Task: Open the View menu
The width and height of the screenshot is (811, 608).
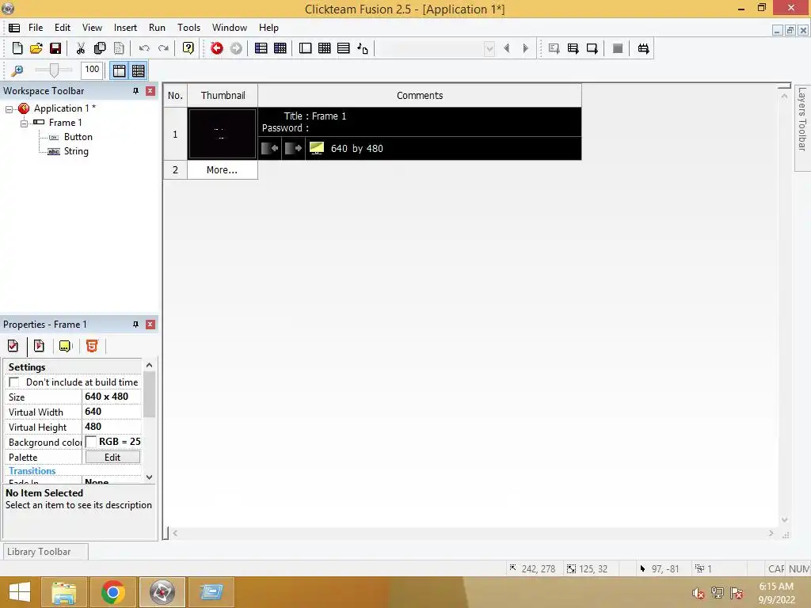Action: pos(92,28)
